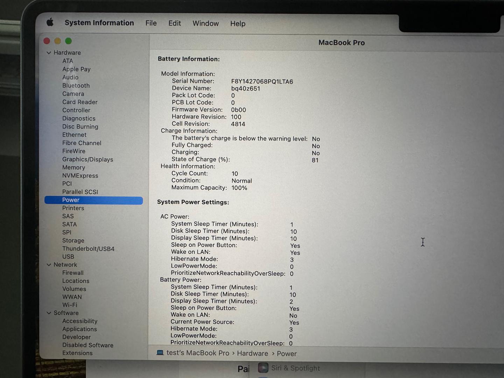
Task: Open the Apple menu icon
Action: click(50, 23)
